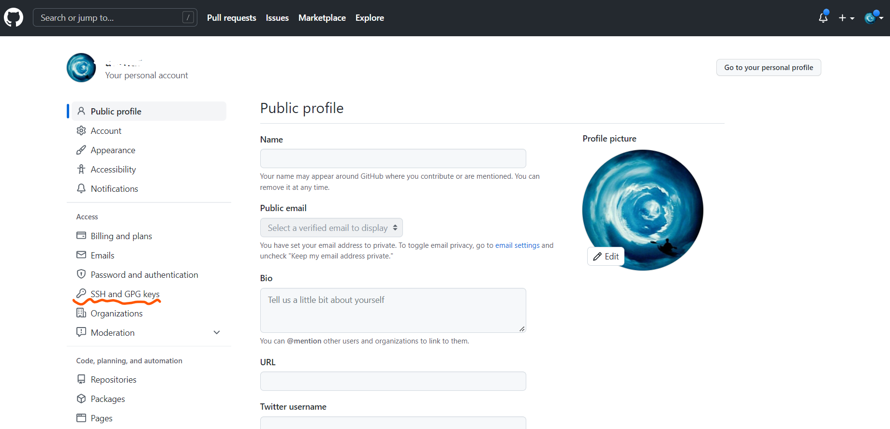Open Pull requests in top navigation
The height and width of the screenshot is (429, 890).
pos(231,18)
